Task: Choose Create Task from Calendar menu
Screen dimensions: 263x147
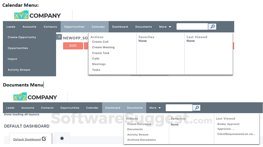Action: click(x=101, y=53)
